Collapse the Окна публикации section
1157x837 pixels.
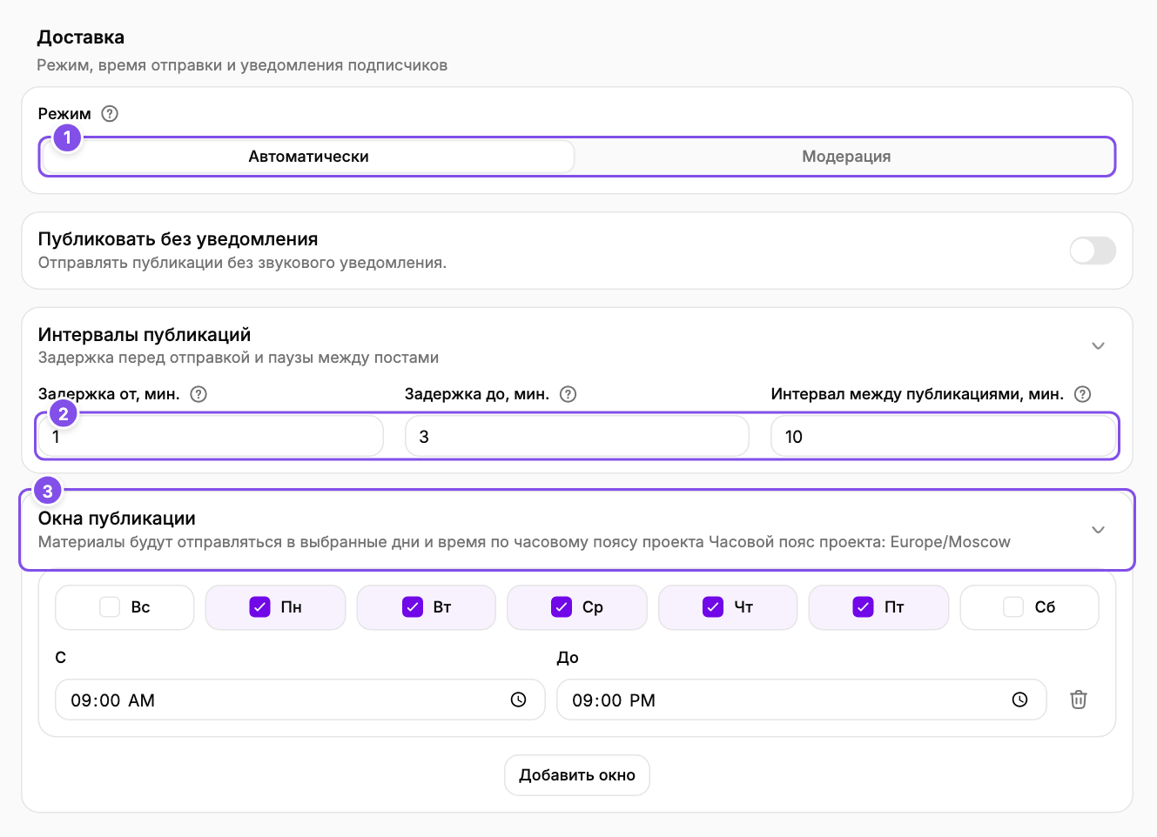[1098, 530]
